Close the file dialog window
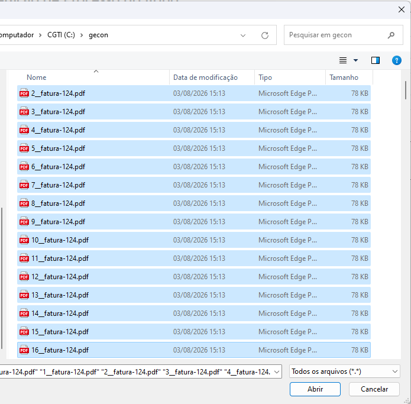The width and height of the screenshot is (411, 404). click(x=402, y=9)
